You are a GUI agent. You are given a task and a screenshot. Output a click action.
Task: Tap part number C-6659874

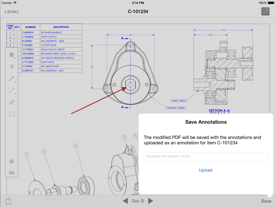[28, 33]
